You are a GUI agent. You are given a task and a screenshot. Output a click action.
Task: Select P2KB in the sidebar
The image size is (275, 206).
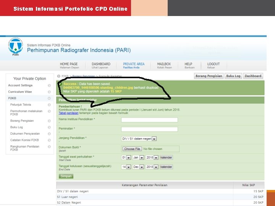(12, 98)
